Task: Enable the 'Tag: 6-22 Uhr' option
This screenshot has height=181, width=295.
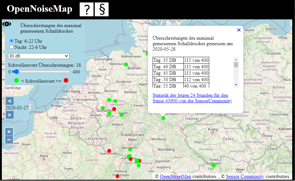Action: pyautogui.click(x=11, y=41)
